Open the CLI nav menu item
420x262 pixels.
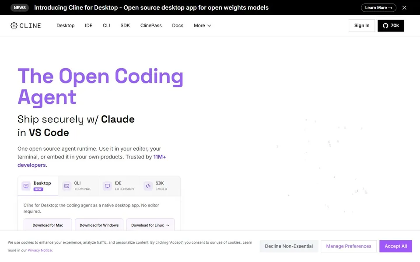[106, 26]
